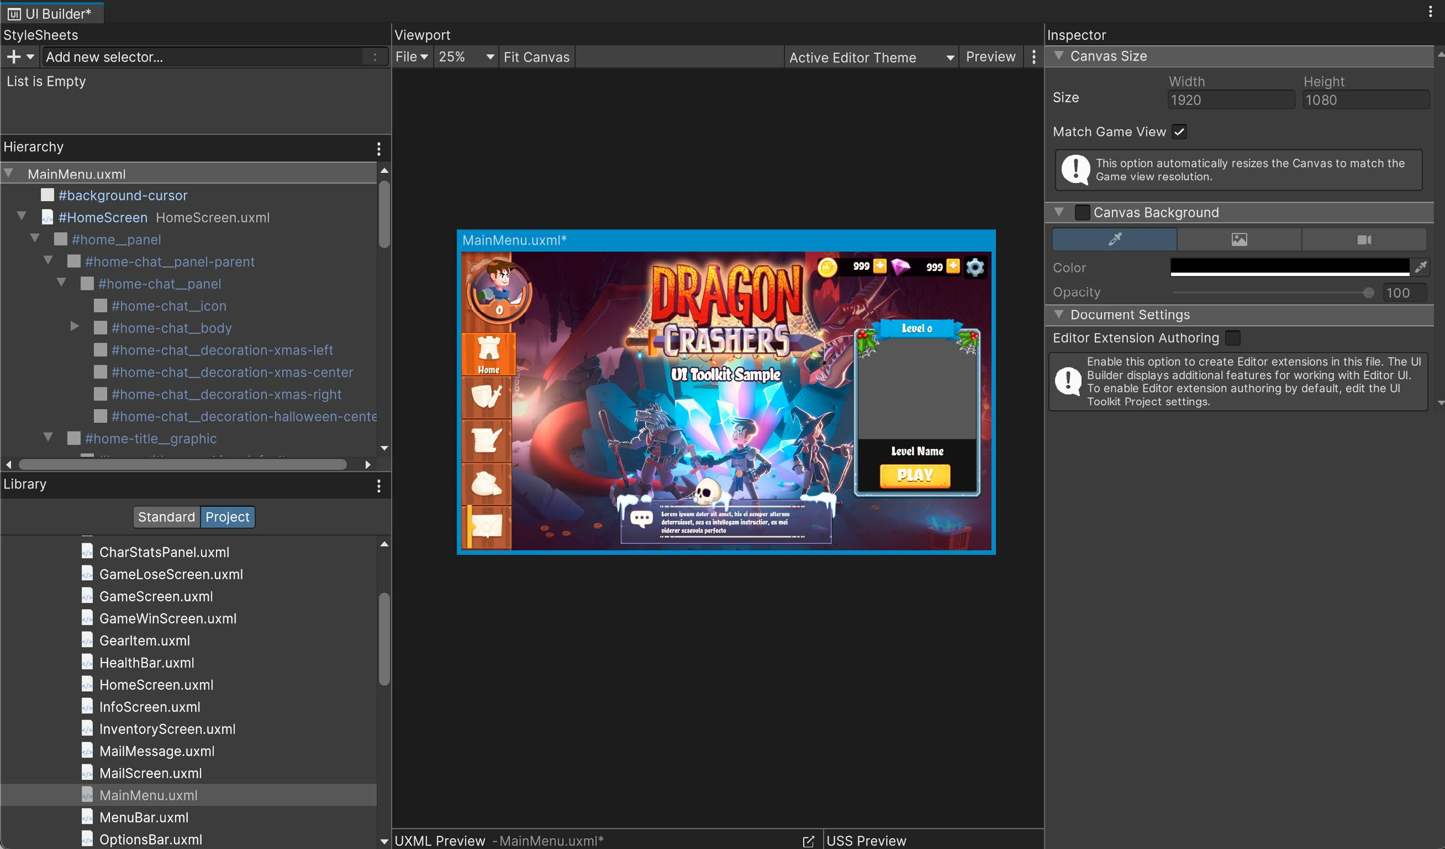The width and height of the screenshot is (1445, 849).
Task: Click the mail envelope icon in canvas sidebar
Action: click(486, 526)
